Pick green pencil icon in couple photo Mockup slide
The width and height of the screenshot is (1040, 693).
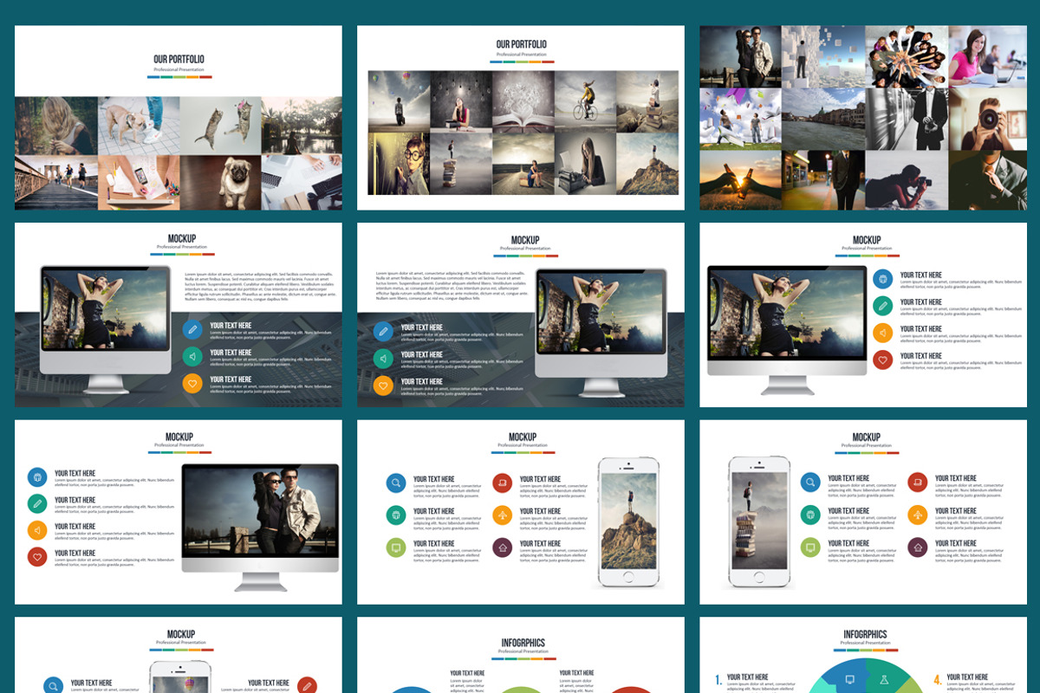37,504
